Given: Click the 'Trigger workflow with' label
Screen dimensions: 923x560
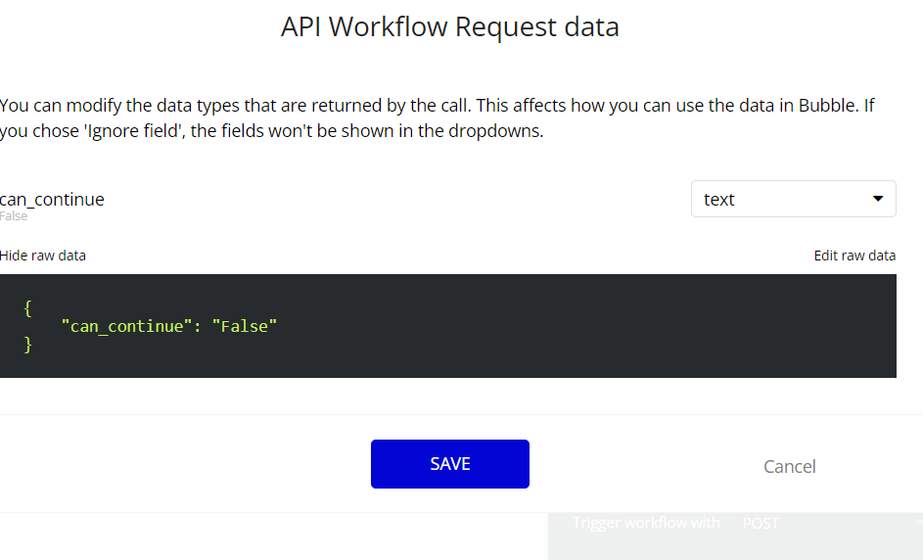Looking at the screenshot, I should pos(646,523).
